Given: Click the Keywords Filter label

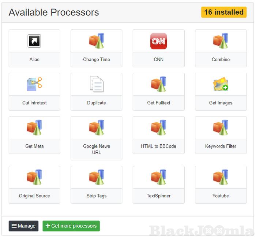Looking at the screenshot, I should click(x=221, y=146).
